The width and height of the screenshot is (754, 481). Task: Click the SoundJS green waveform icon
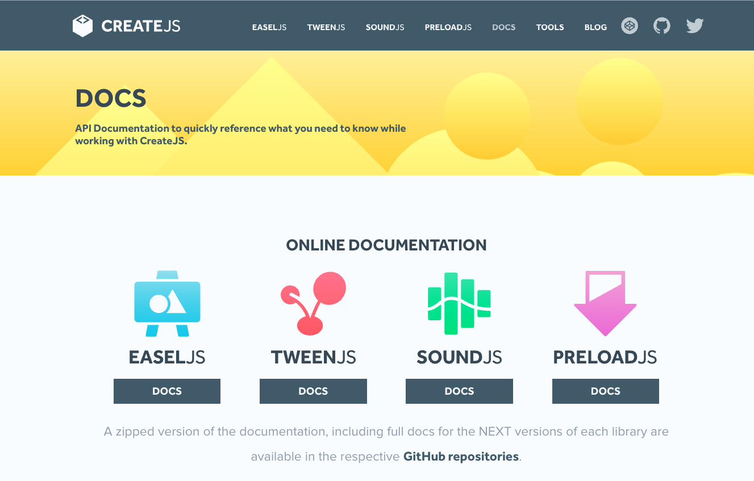click(459, 303)
